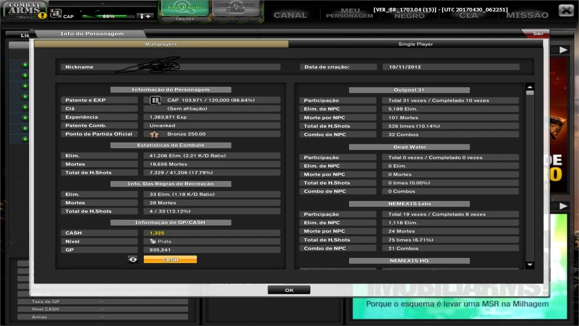Click the yellow alert exclamation icon

pos(43,16)
